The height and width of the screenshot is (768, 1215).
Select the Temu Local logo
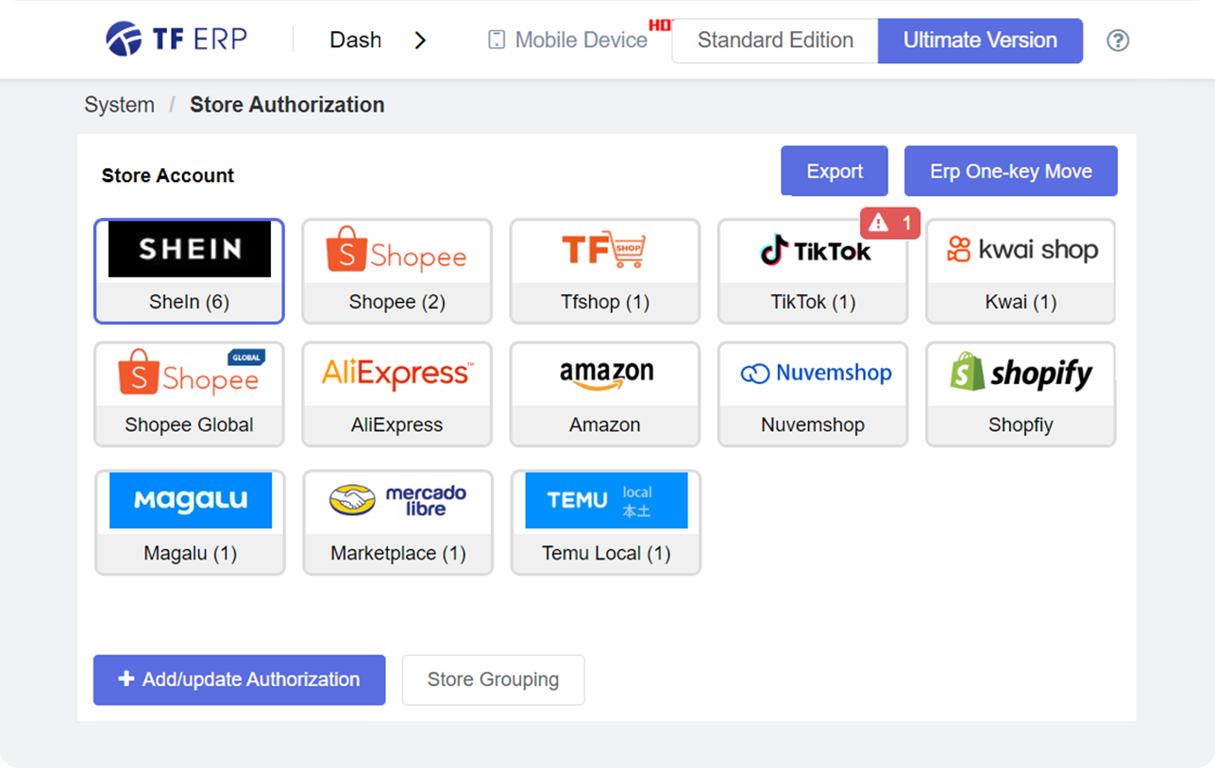pyautogui.click(x=606, y=500)
